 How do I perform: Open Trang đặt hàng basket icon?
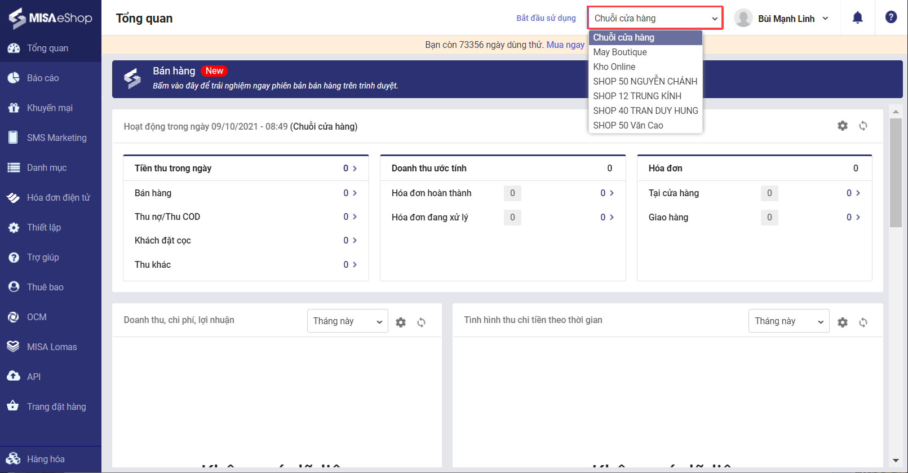[14, 406]
